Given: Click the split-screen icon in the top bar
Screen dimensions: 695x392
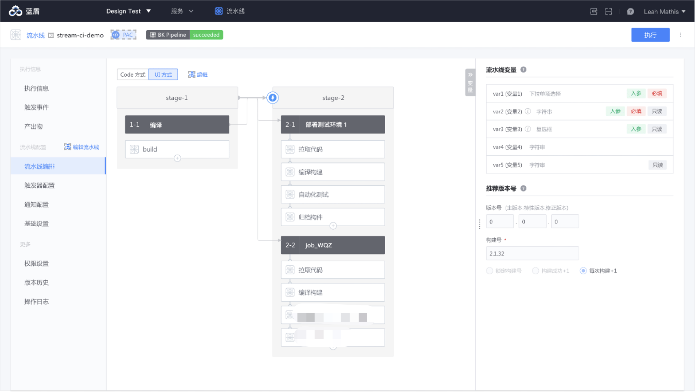Looking at the screenshot, I should pos(608,11).
